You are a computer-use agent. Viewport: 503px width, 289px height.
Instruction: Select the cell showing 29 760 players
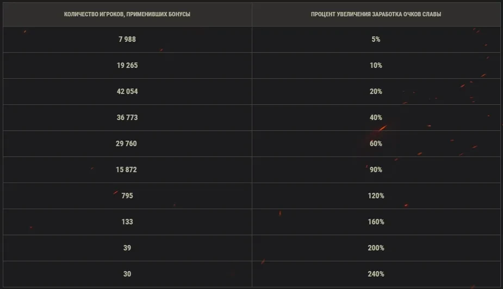[127, 143]
